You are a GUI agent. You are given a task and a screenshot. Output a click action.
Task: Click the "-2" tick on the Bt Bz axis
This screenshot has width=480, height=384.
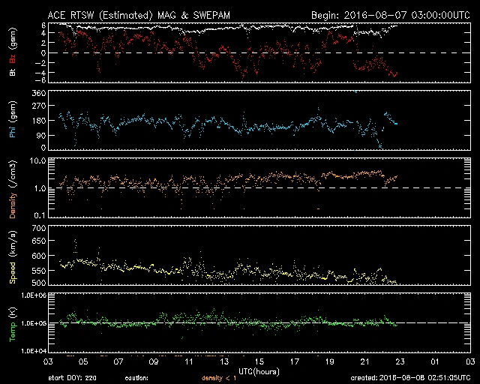[40, 63]
